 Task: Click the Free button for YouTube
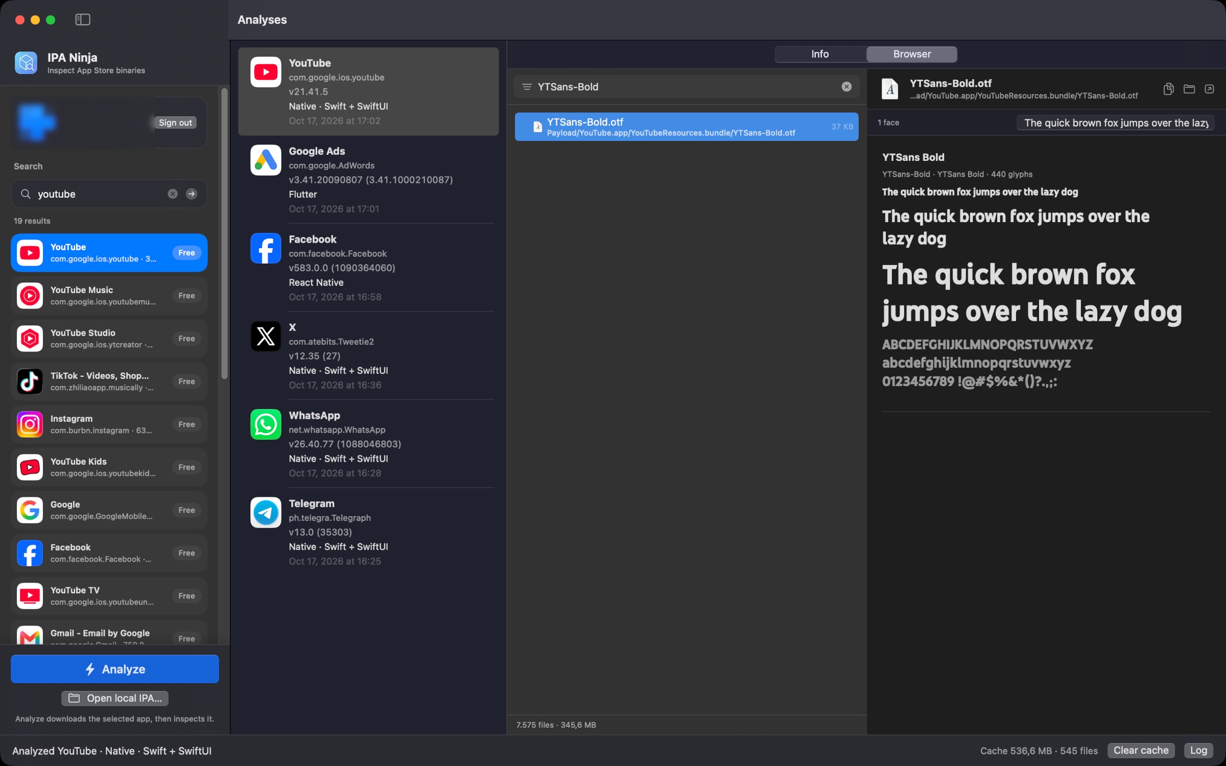coord(186,253)
